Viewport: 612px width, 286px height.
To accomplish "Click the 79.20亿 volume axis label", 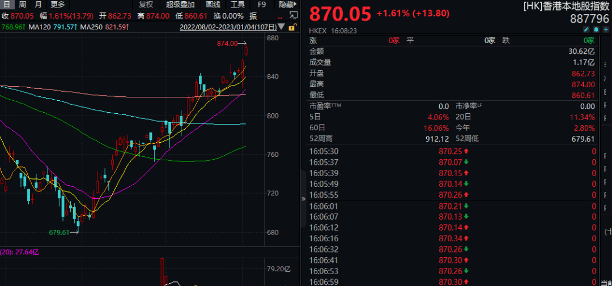I will pyautogui.click(x=279, y=269).
